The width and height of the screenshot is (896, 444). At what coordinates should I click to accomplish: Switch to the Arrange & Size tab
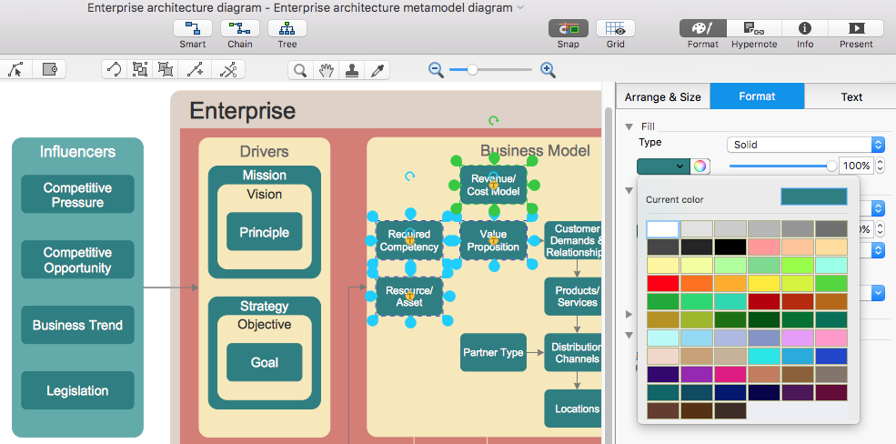point(663,96)
